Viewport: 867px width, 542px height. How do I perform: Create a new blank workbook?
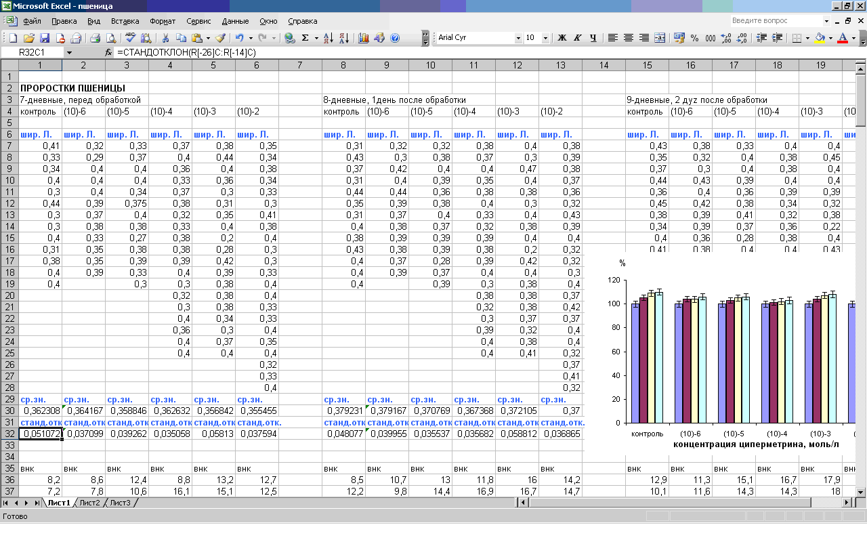point(14,38)
